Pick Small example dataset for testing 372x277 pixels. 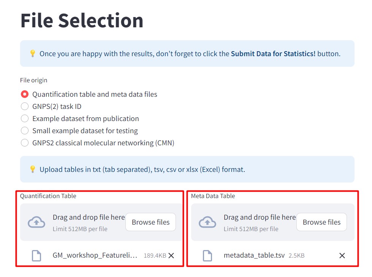coord(25,131)
